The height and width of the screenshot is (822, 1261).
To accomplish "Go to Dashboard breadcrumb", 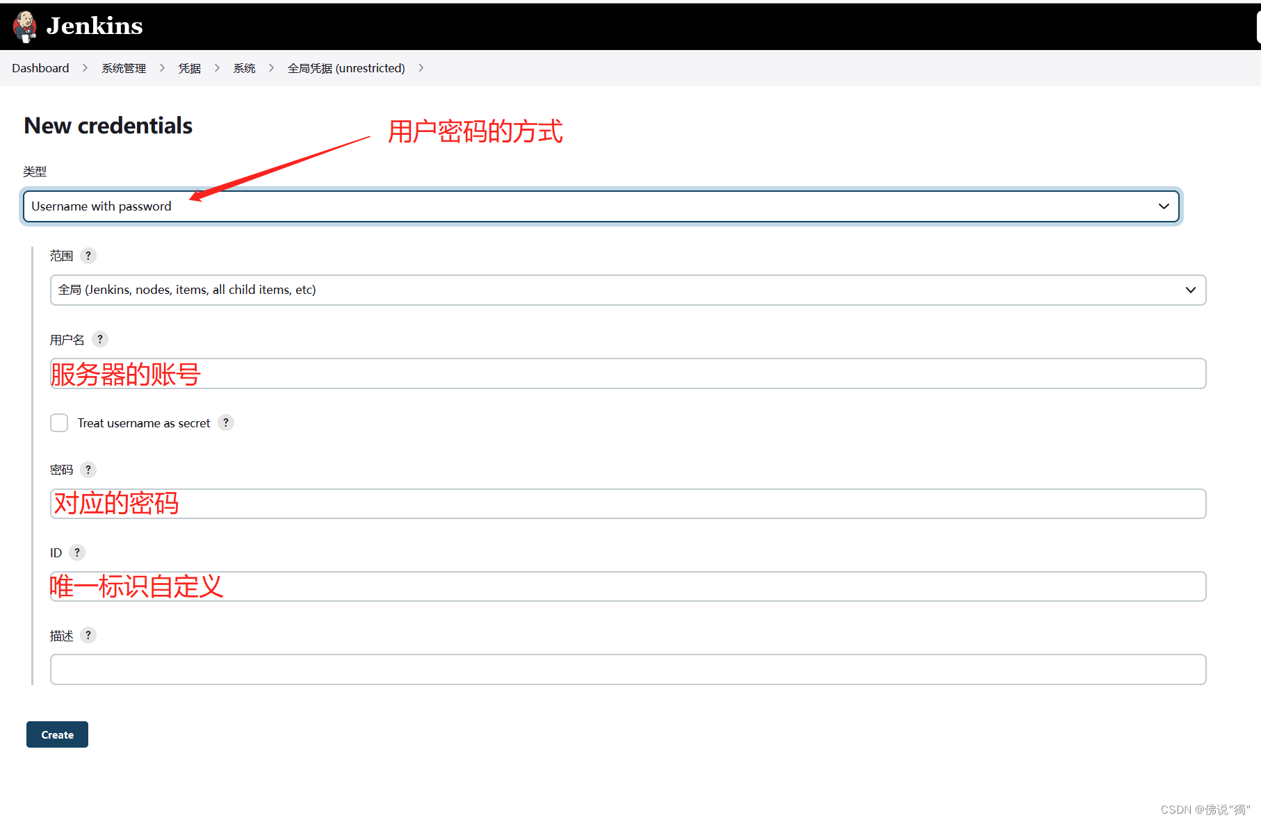I will pos(40,68).
